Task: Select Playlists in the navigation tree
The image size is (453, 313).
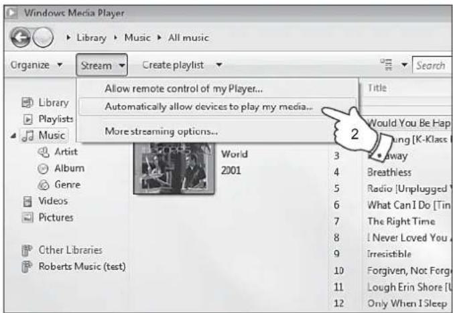Action: (x=56, y=119)
